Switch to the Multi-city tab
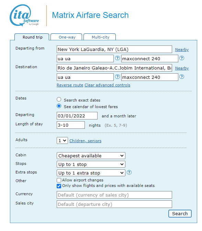Screen dimensions: 202x231 100,37
